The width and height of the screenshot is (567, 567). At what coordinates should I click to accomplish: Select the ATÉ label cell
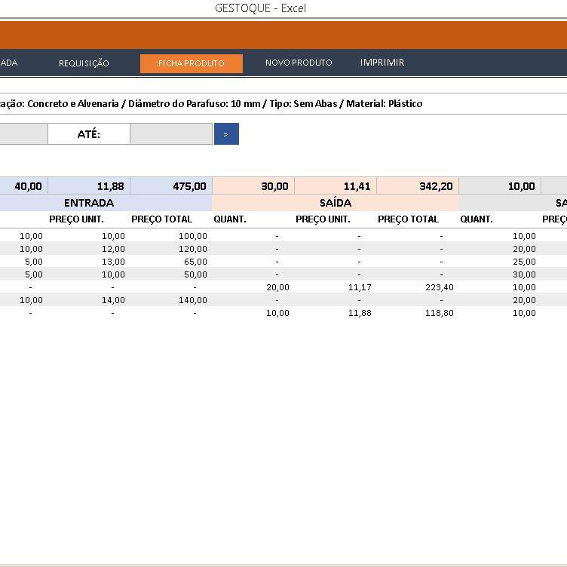tap(89, 134)
